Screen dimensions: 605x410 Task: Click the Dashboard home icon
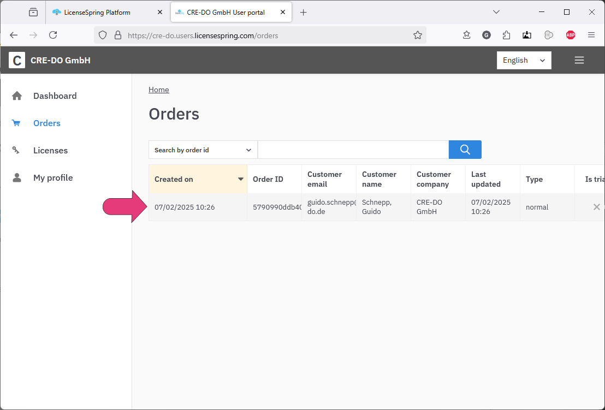[17, 96]
